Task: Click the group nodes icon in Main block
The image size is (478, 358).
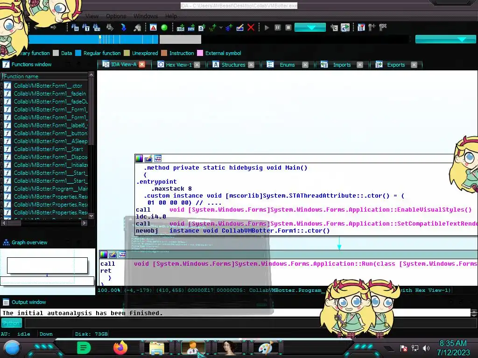Action: tap(158, 158)
